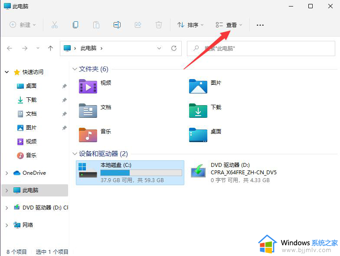Go back with the left arrow button
Screen dimensions: 340x256
(10, 48)
